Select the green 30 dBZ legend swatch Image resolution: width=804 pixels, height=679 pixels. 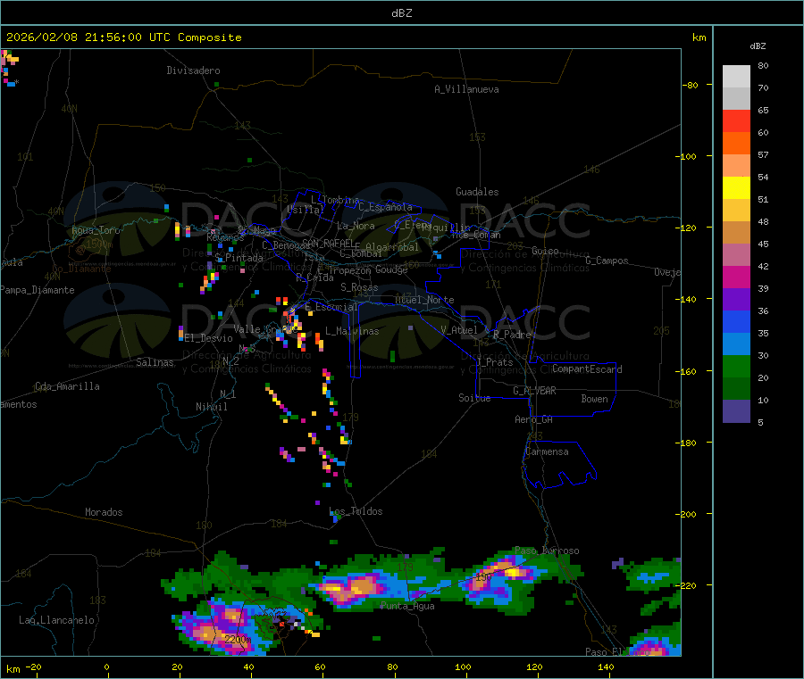[736, 366]
